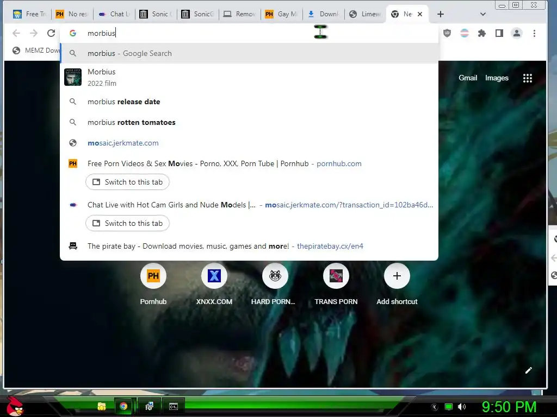
Task: Reload the current page
Action: [x=51, y=33]
